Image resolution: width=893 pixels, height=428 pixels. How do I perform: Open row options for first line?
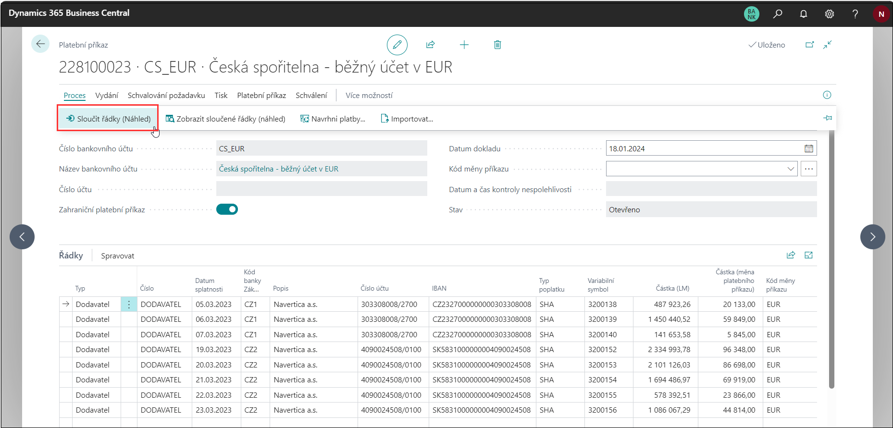pos(129,305)
